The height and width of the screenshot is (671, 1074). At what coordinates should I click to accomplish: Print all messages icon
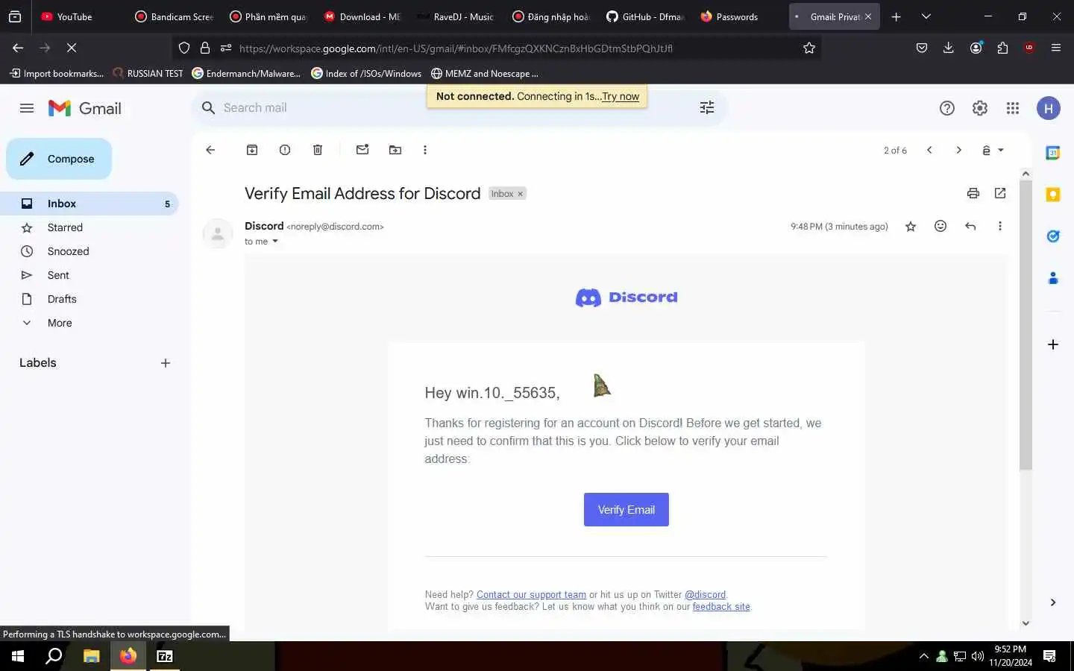coord(973,193)
